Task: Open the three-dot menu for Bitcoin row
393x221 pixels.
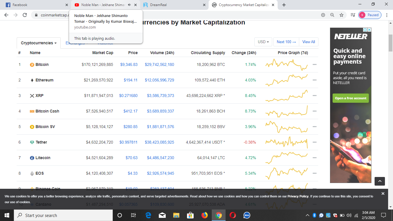Action: click(x=314, y=64)
